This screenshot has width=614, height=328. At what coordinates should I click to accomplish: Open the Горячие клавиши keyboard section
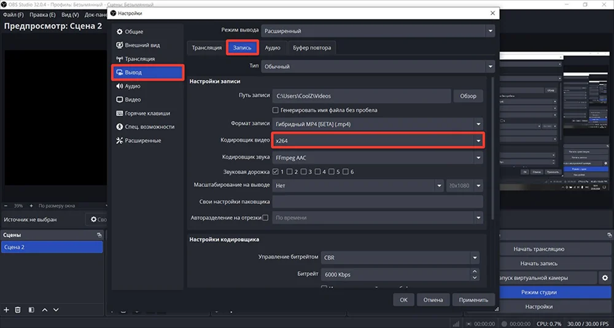[x=147, y=113]
